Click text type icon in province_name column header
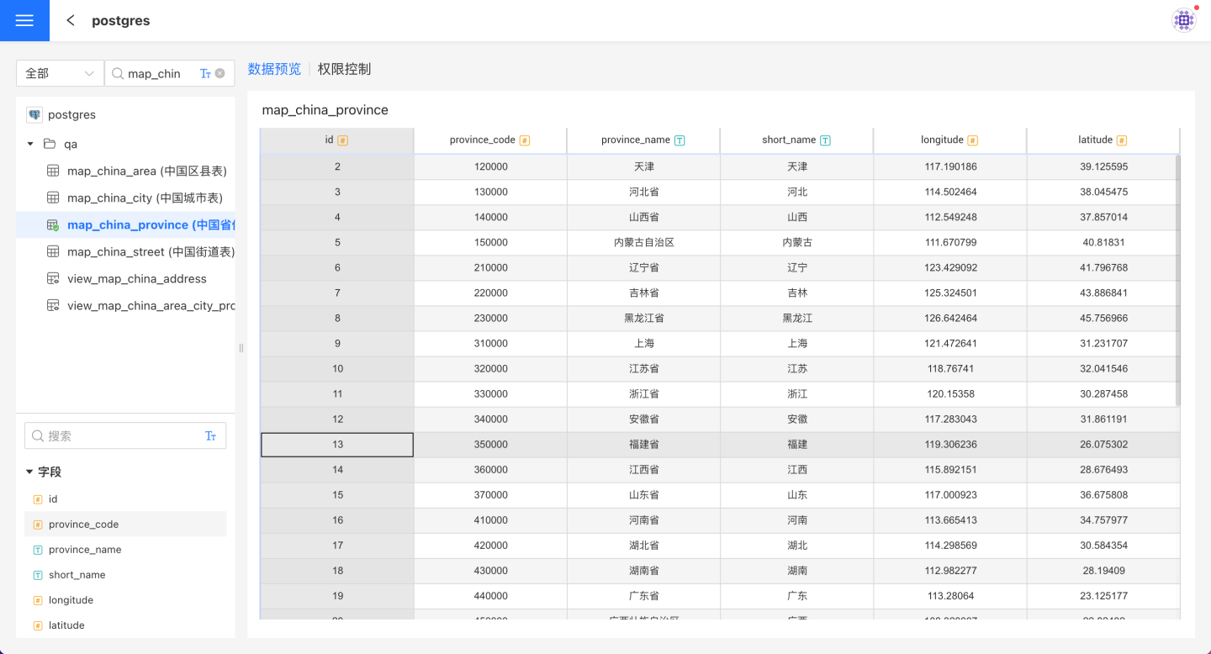1211x654 pixels. tap(680, 140)
